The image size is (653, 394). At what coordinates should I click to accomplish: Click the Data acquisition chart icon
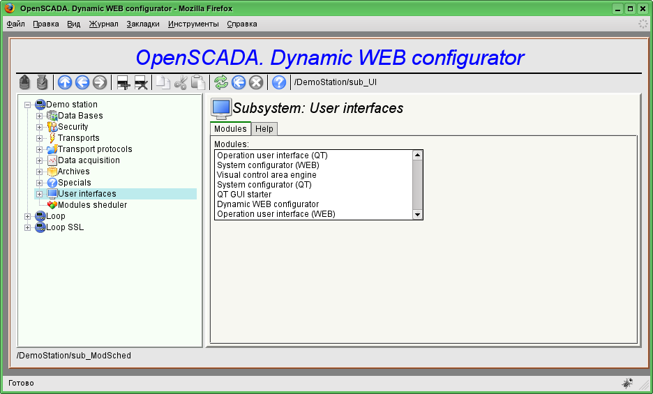pos(52,160)
